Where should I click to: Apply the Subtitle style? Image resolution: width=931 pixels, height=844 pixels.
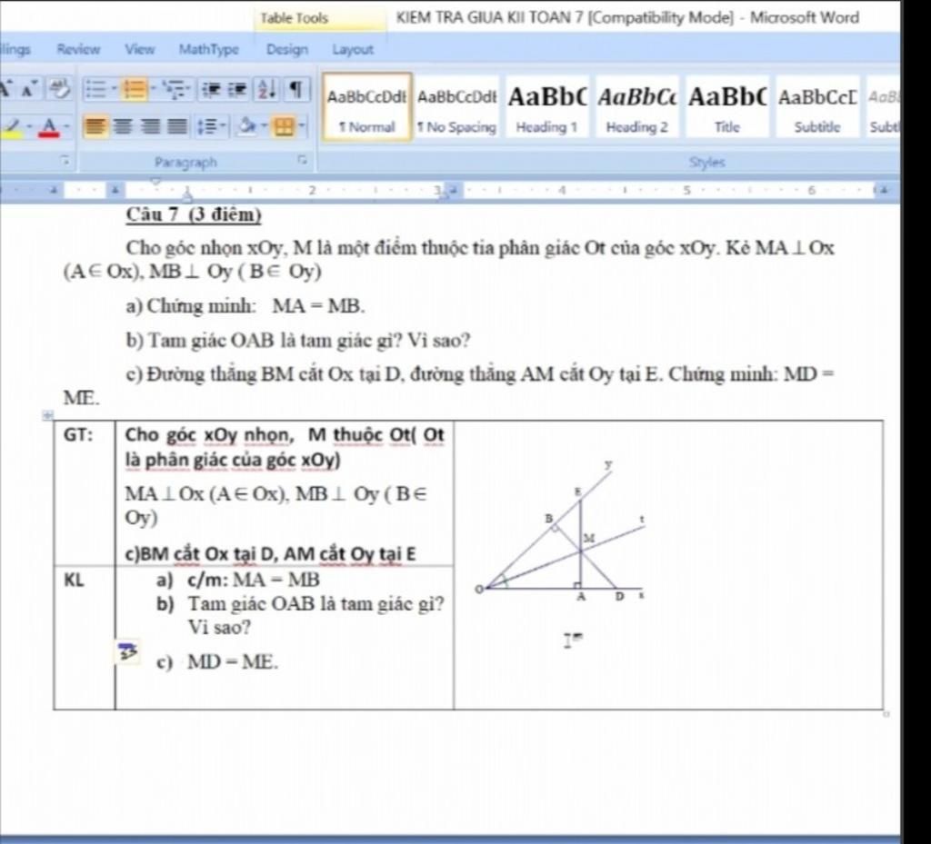coord(817,107)
